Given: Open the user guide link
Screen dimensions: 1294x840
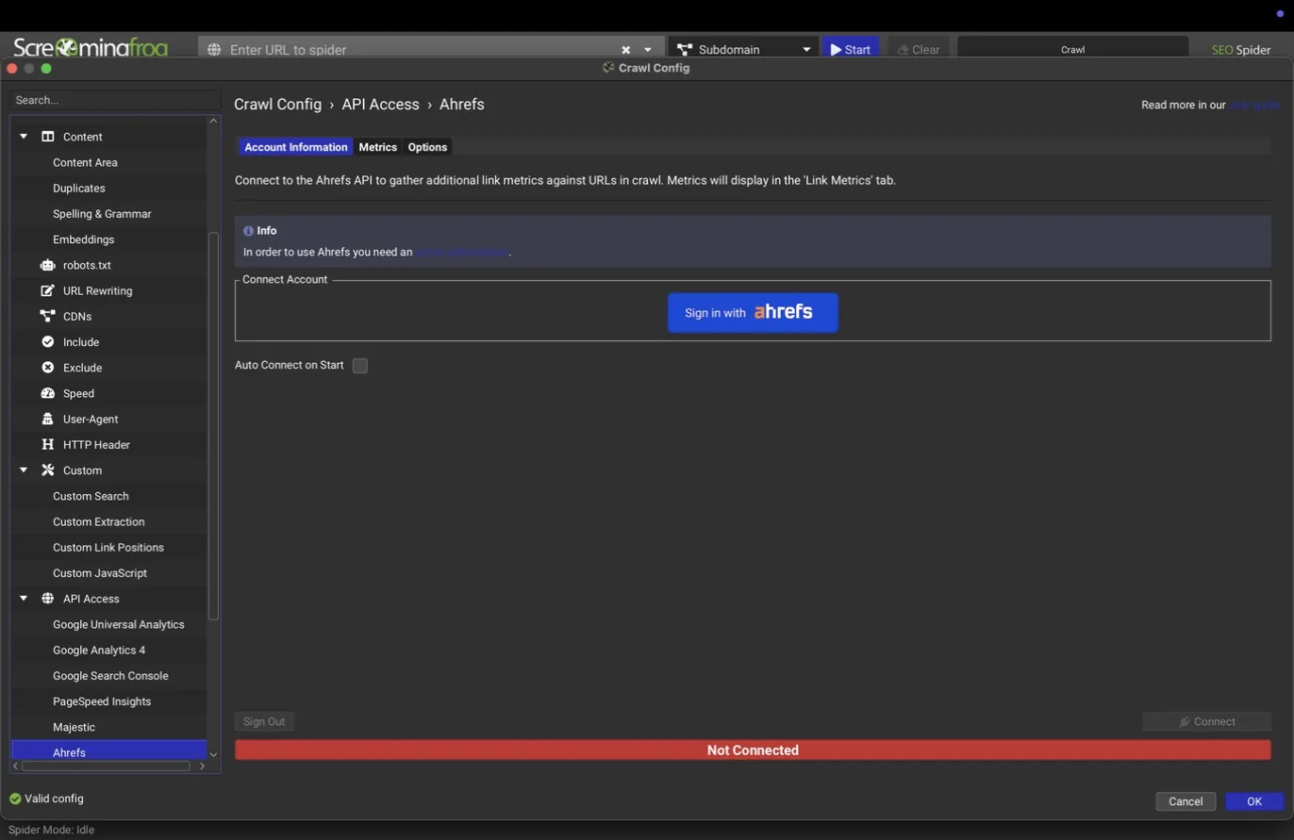Looking at the screenshot, I should pos(1254,105).
